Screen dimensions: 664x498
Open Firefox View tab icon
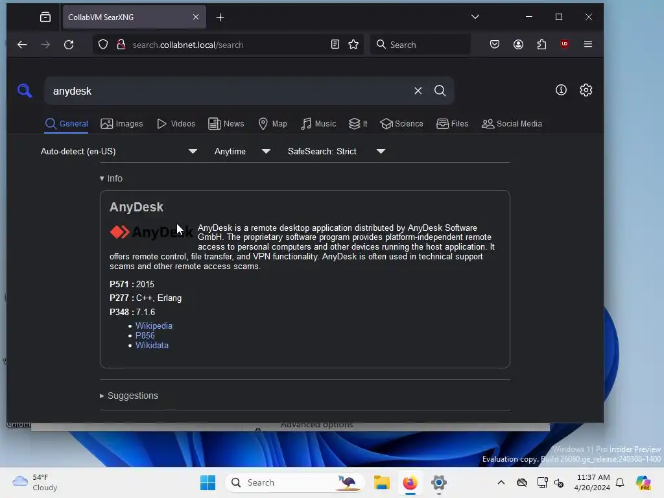45,17
